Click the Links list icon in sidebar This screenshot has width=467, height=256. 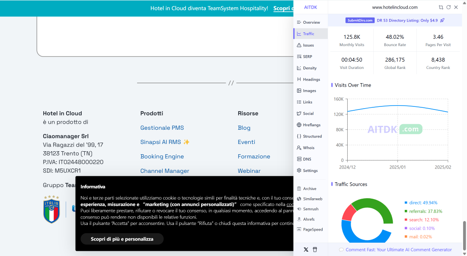pos(299,102)
